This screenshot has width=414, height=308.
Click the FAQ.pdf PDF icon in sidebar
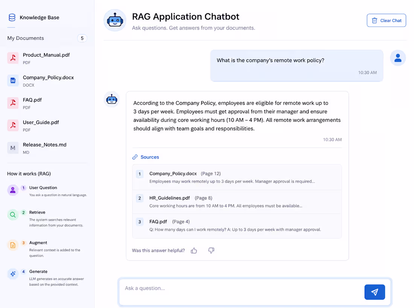coord(13,103)
